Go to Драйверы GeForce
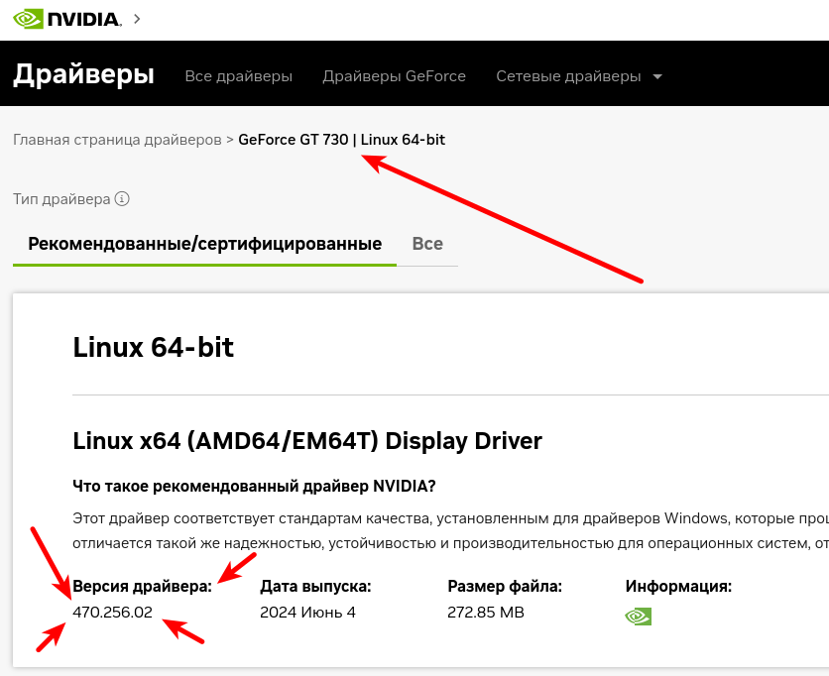The height and width of the screenshot is (676, 829). pos(394,76)
